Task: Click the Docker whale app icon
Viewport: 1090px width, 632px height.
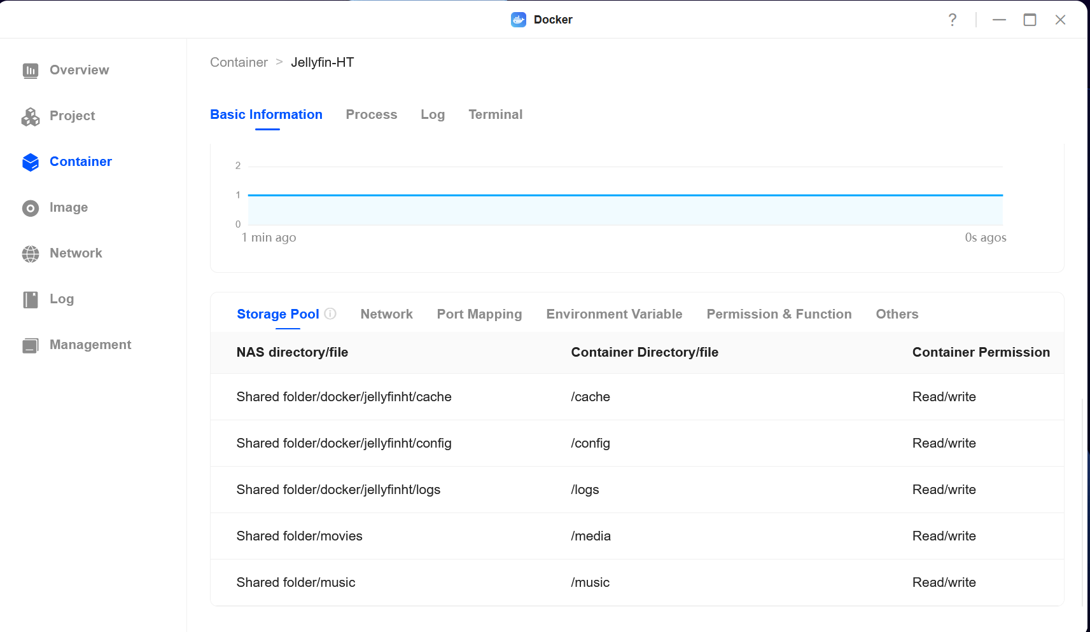Action: point(519,20)
